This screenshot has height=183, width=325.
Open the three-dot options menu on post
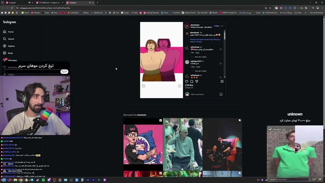pyautogui.click(x=222, y=26)
